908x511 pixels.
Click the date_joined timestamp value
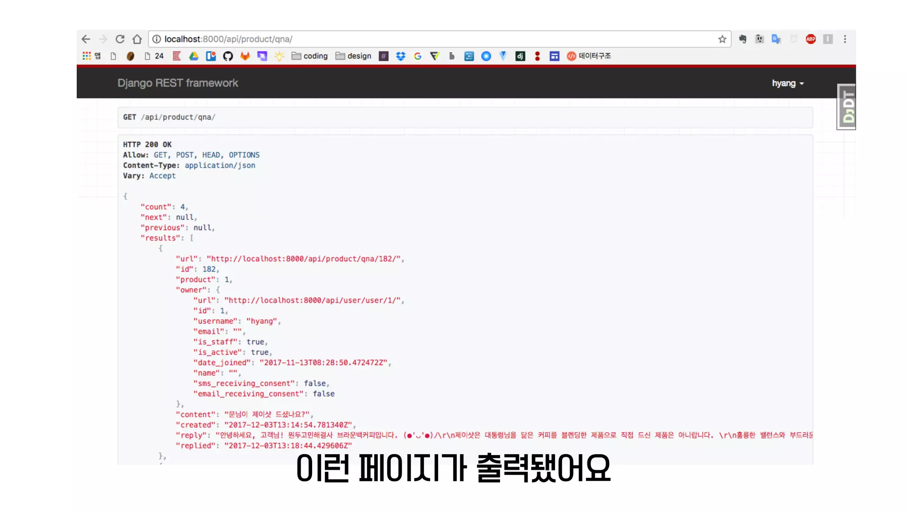tap(324, 363)
